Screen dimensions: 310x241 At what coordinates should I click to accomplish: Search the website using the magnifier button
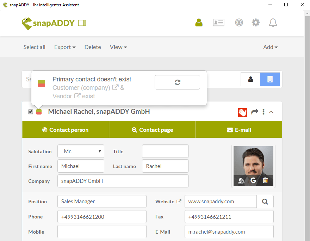click(265, 201)
